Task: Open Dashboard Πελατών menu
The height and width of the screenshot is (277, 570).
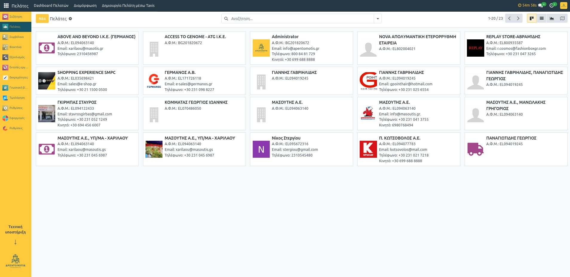Action: [51, 5]
